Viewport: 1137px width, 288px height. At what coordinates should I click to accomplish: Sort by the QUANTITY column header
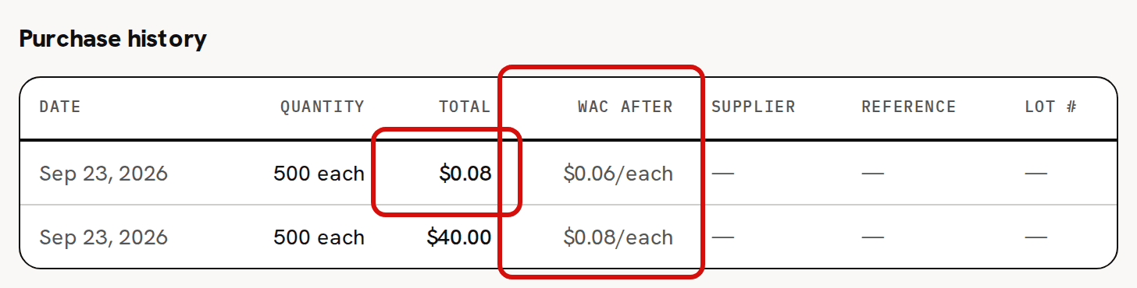point(323,107)
